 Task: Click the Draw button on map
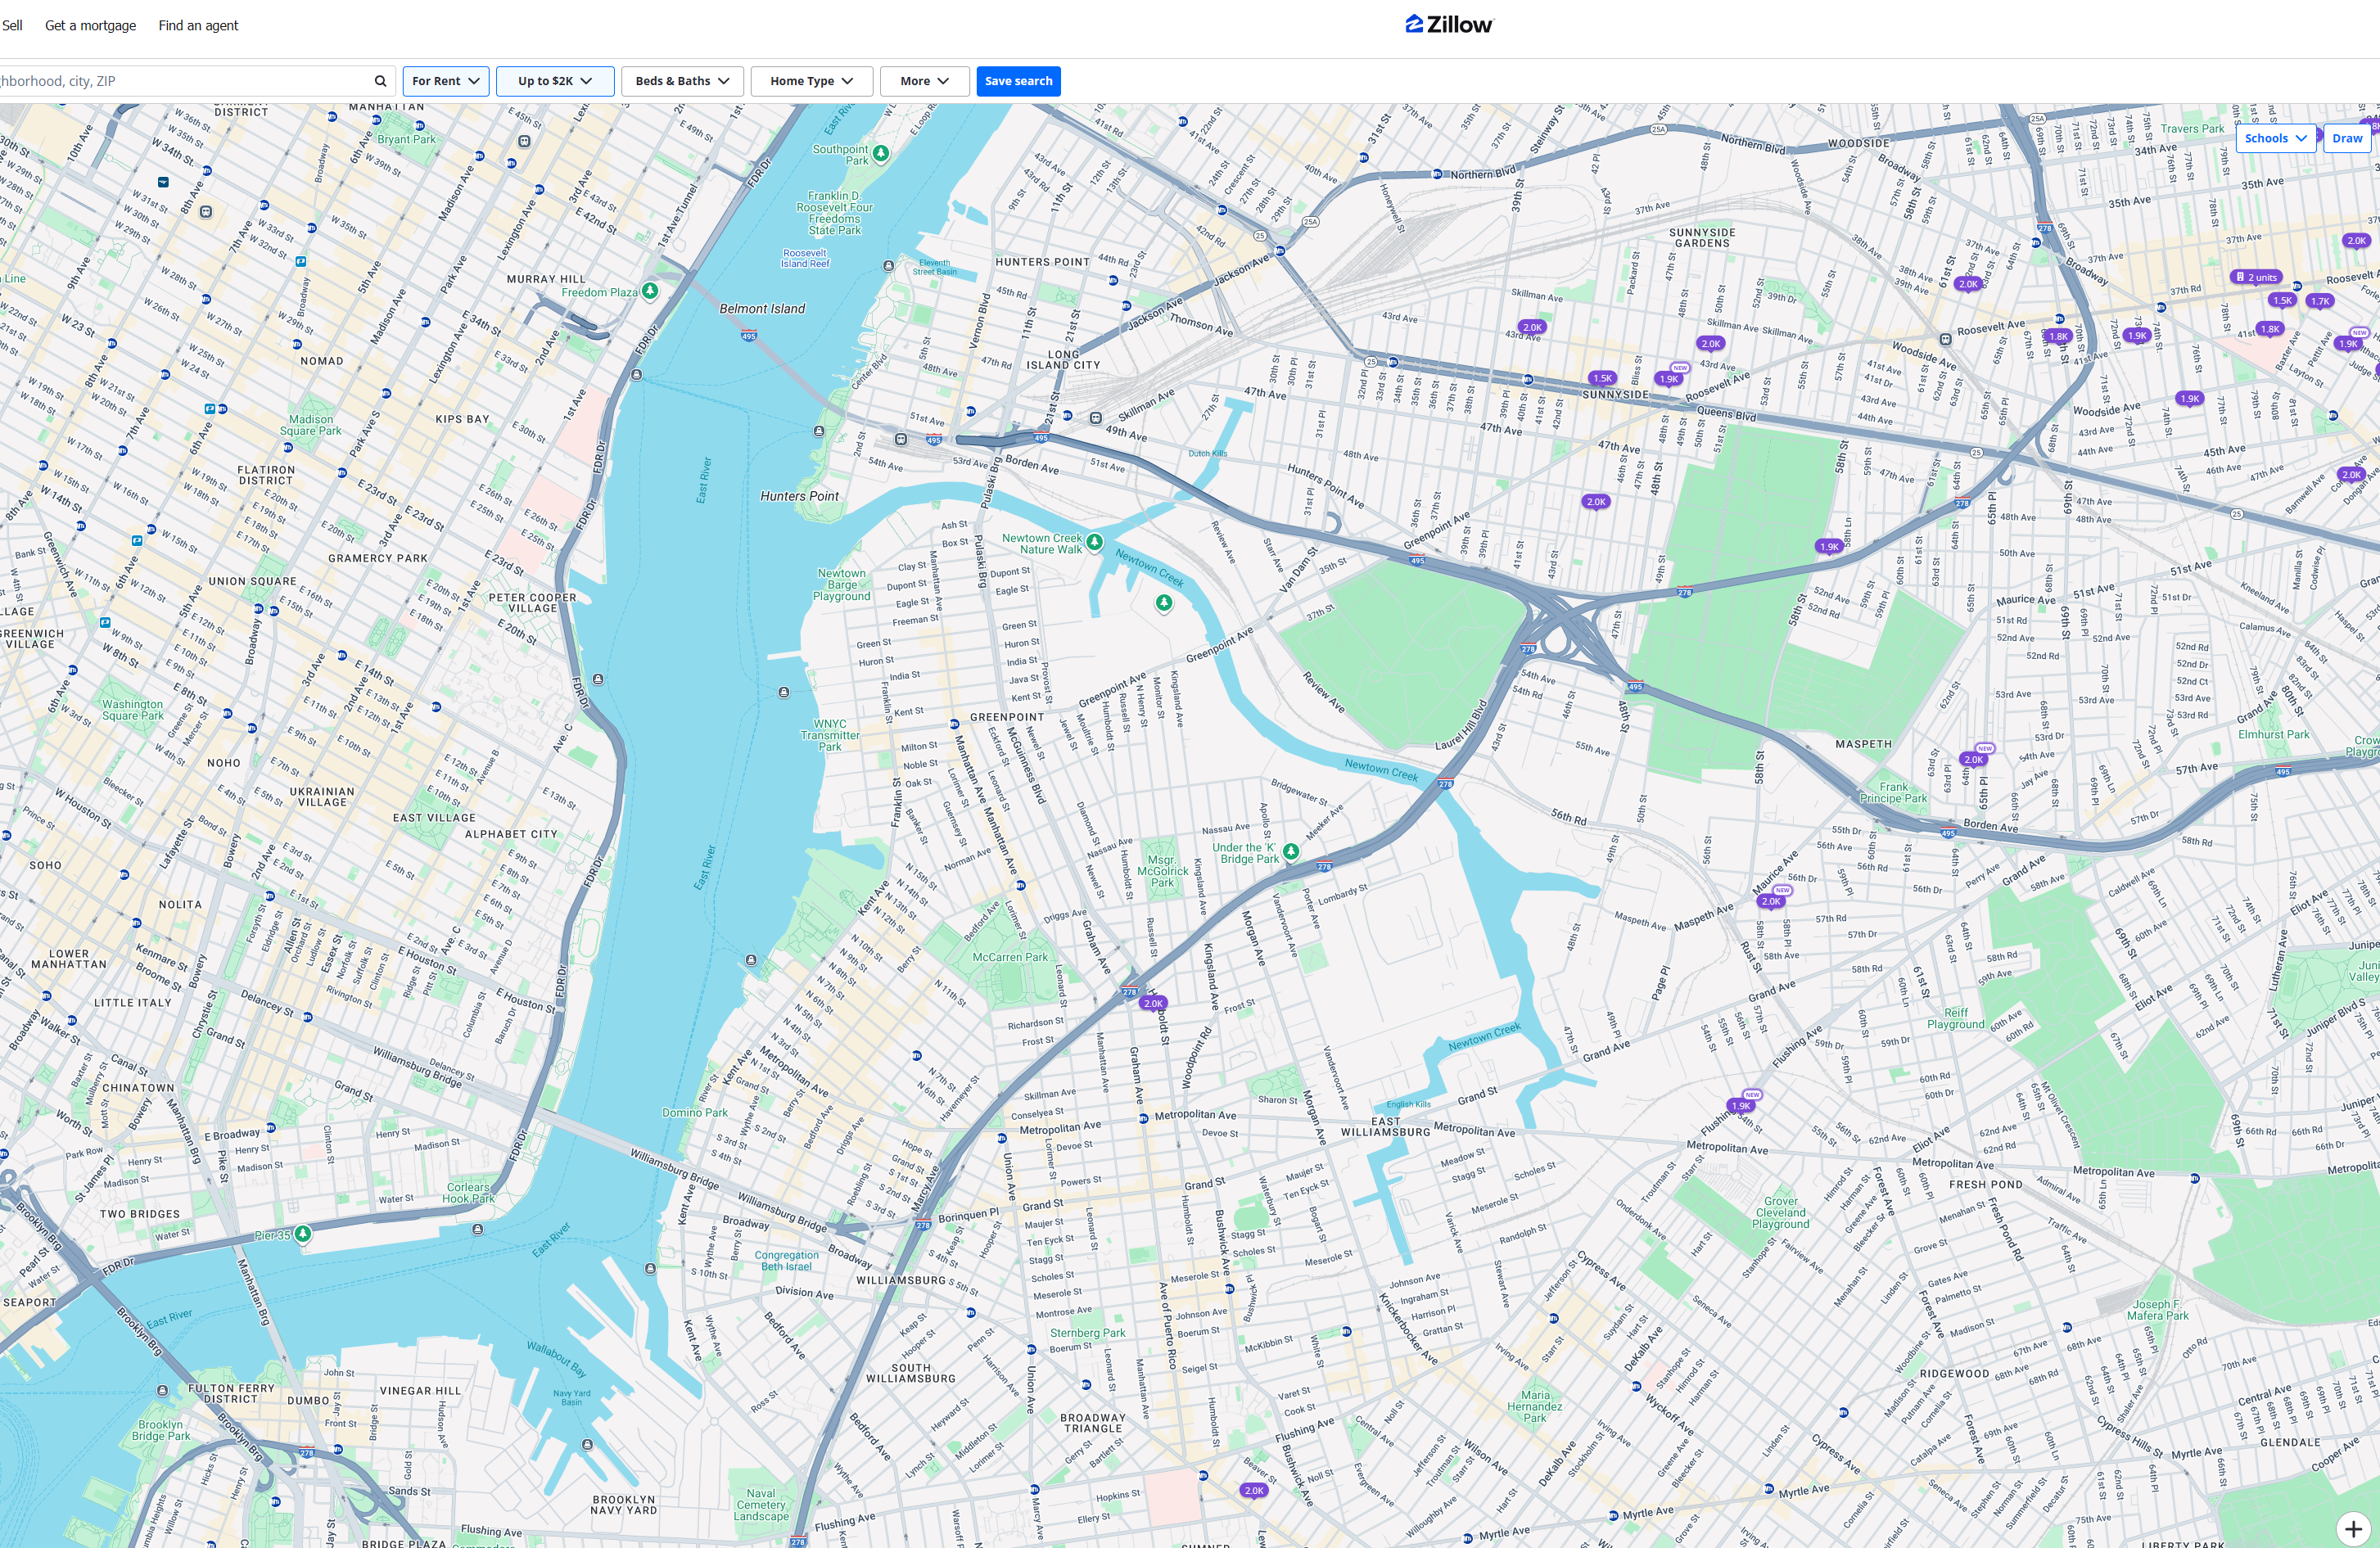click(2347, 138)
